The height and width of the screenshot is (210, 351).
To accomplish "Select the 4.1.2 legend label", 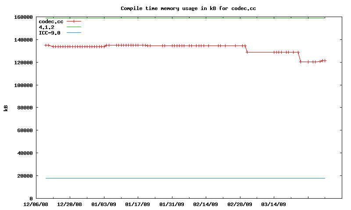I will 47,27.
